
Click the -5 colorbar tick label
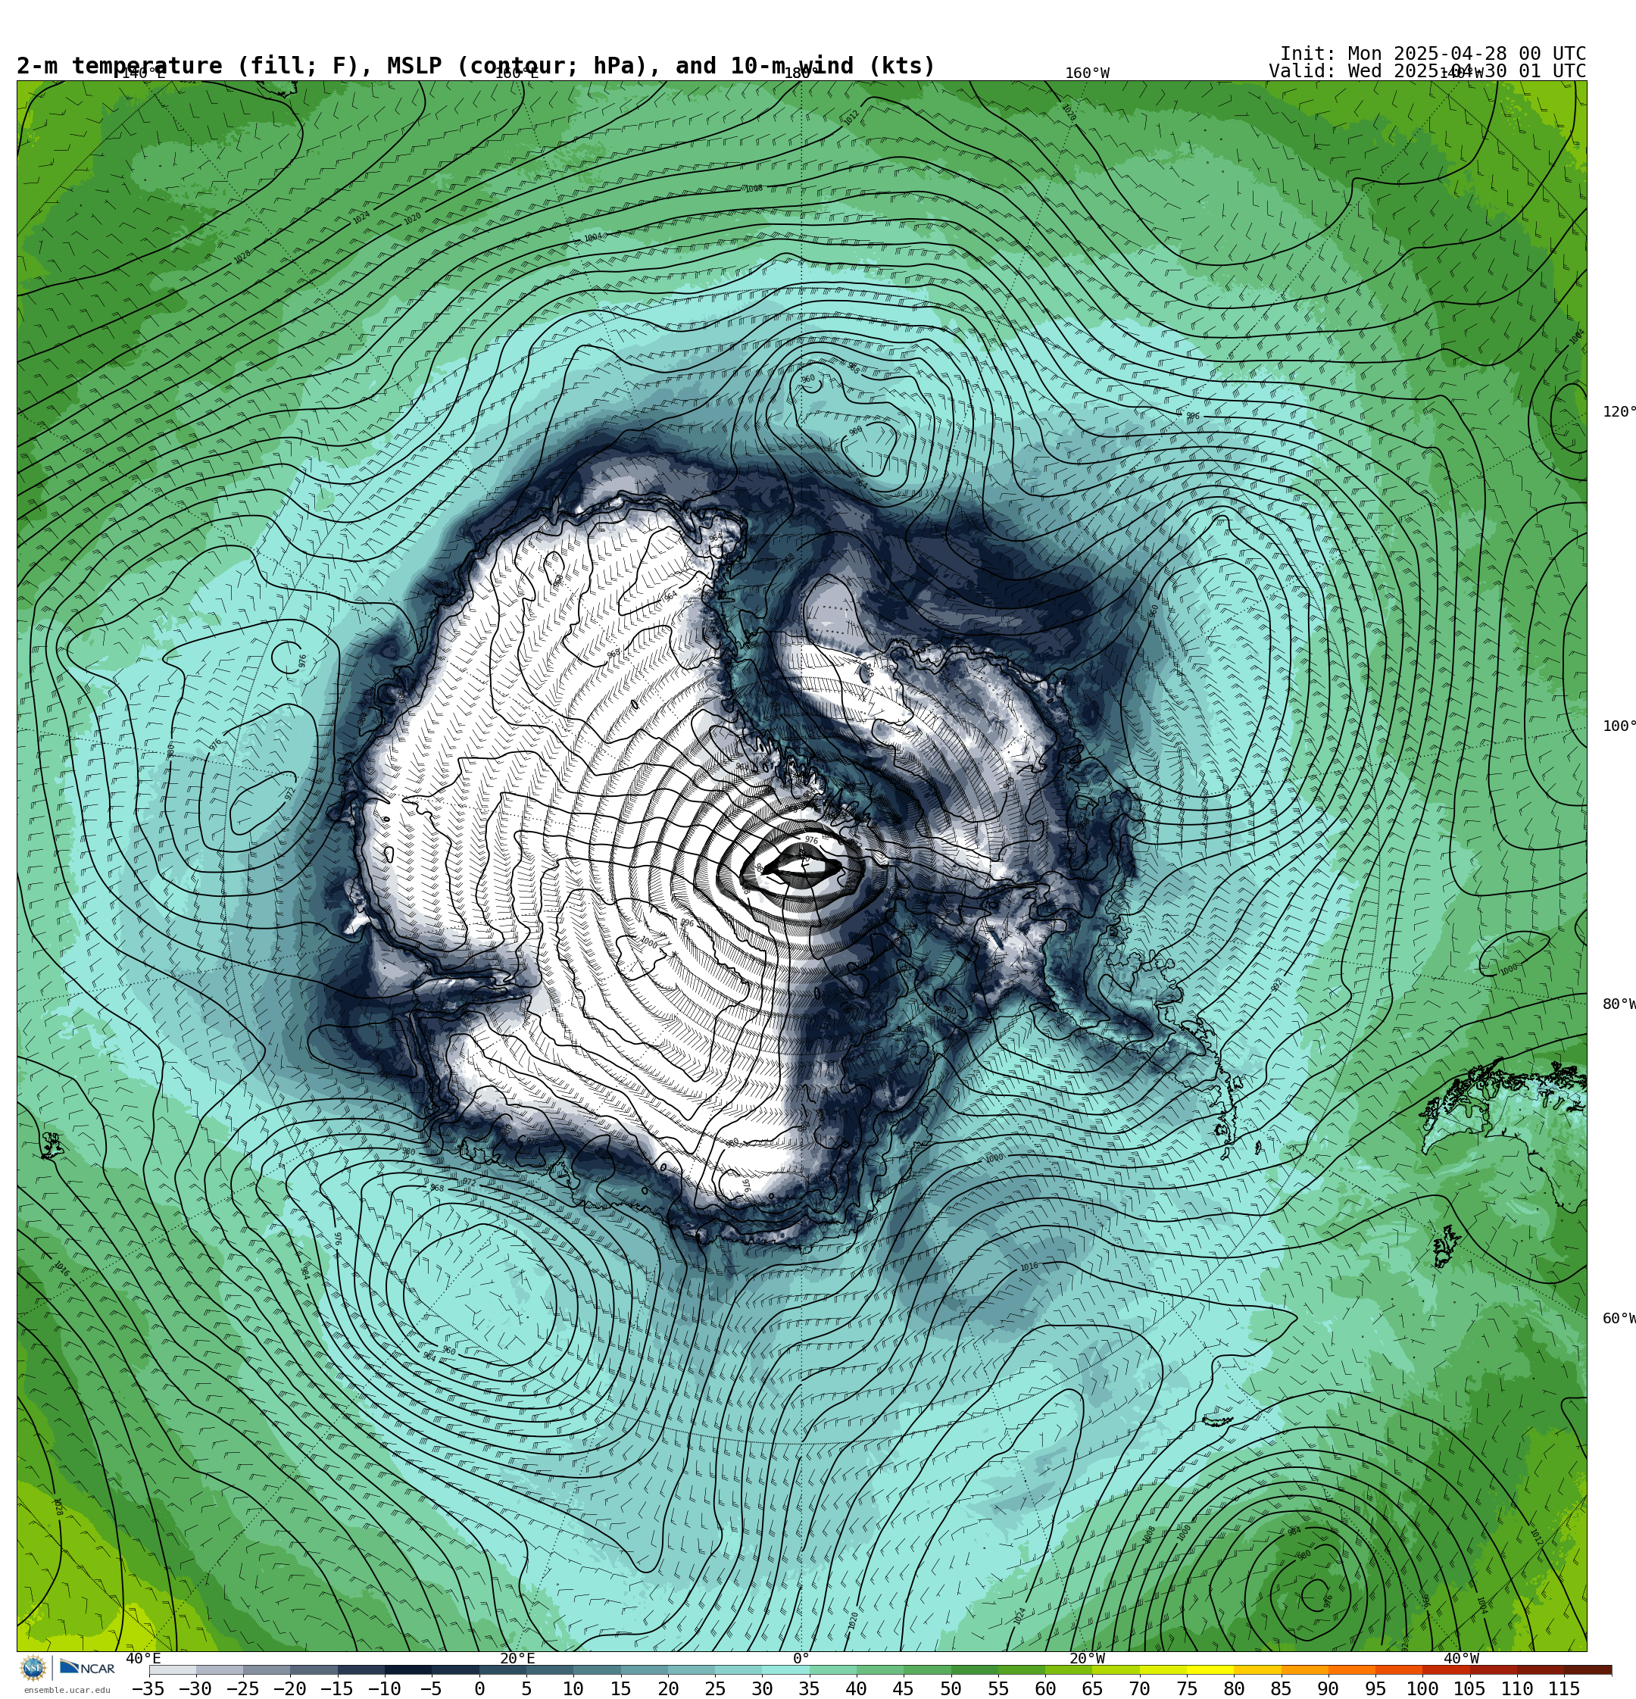coord(431,1688)
